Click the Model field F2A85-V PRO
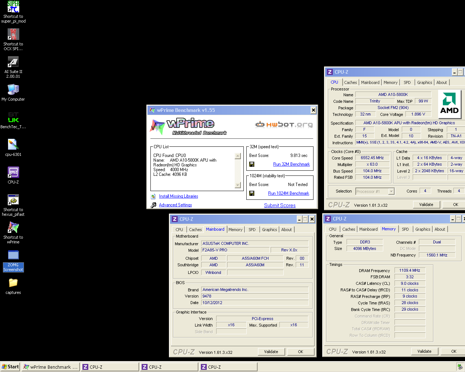Screen dimensions: 465x372 [235, 250]
